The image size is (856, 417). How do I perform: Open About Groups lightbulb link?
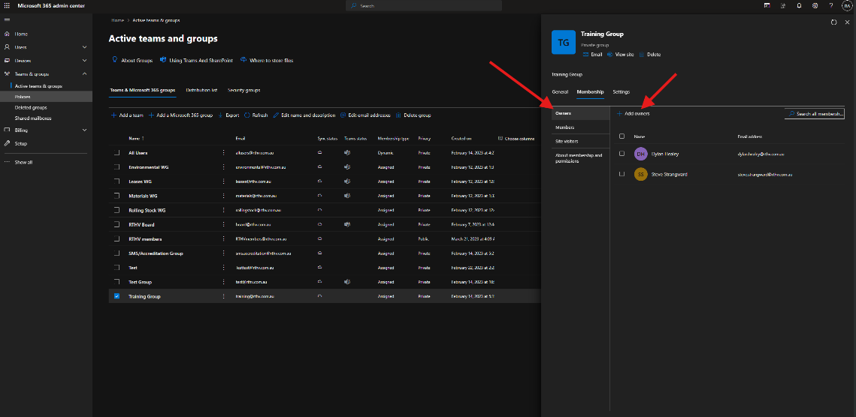(x=132, y=61)
